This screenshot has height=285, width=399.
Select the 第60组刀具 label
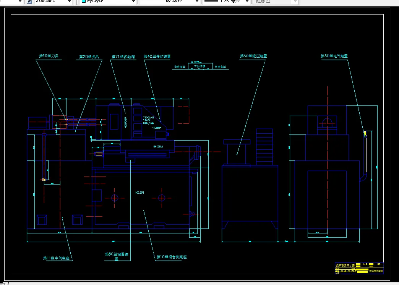click(x=49, y=56)
